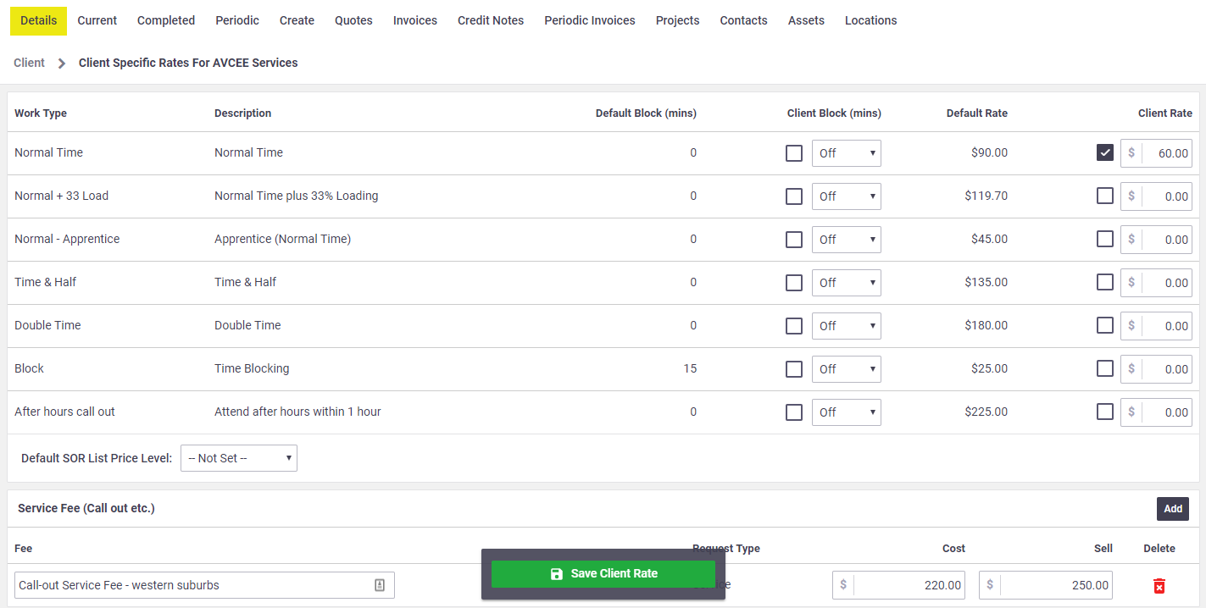
Task: Click the 'Apprentice (Normal Time)' description
Action: (x=282, y=239)
